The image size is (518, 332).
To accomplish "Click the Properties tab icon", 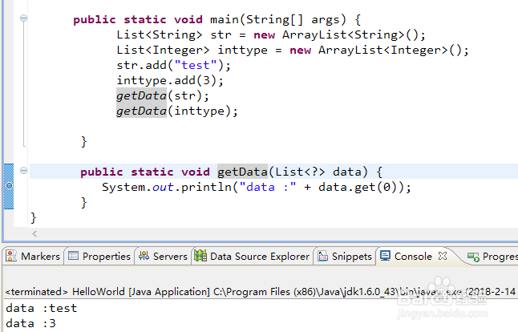I will pyautogui.click(x=73, y=256).
